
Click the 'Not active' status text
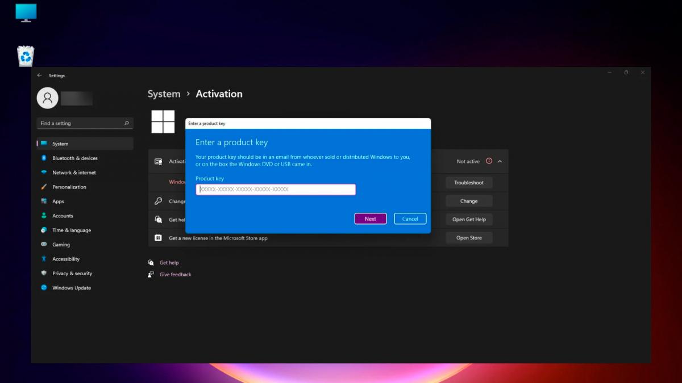(468, 162)
